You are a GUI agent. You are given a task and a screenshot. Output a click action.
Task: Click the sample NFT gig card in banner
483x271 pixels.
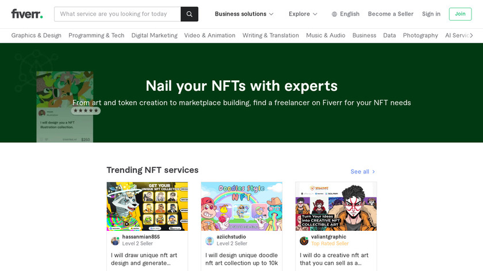click(x=64, y=107)
